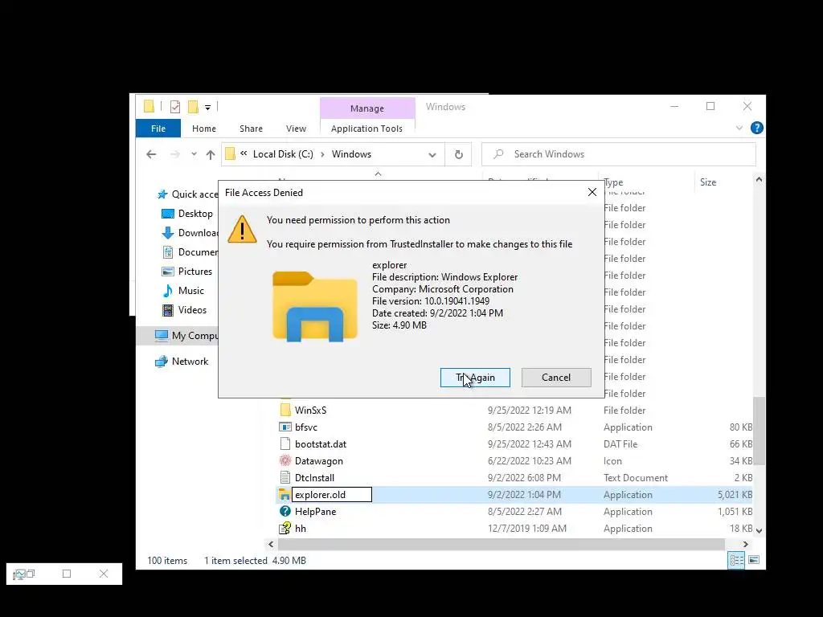The width and height of the screenshot is (823, 617).
Task: Customize Quick Access Toolbar dropdown arrow
Action: tap(208, 107)
